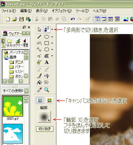
Task: Select the airbrush spray tool
Action: [47, 76]
